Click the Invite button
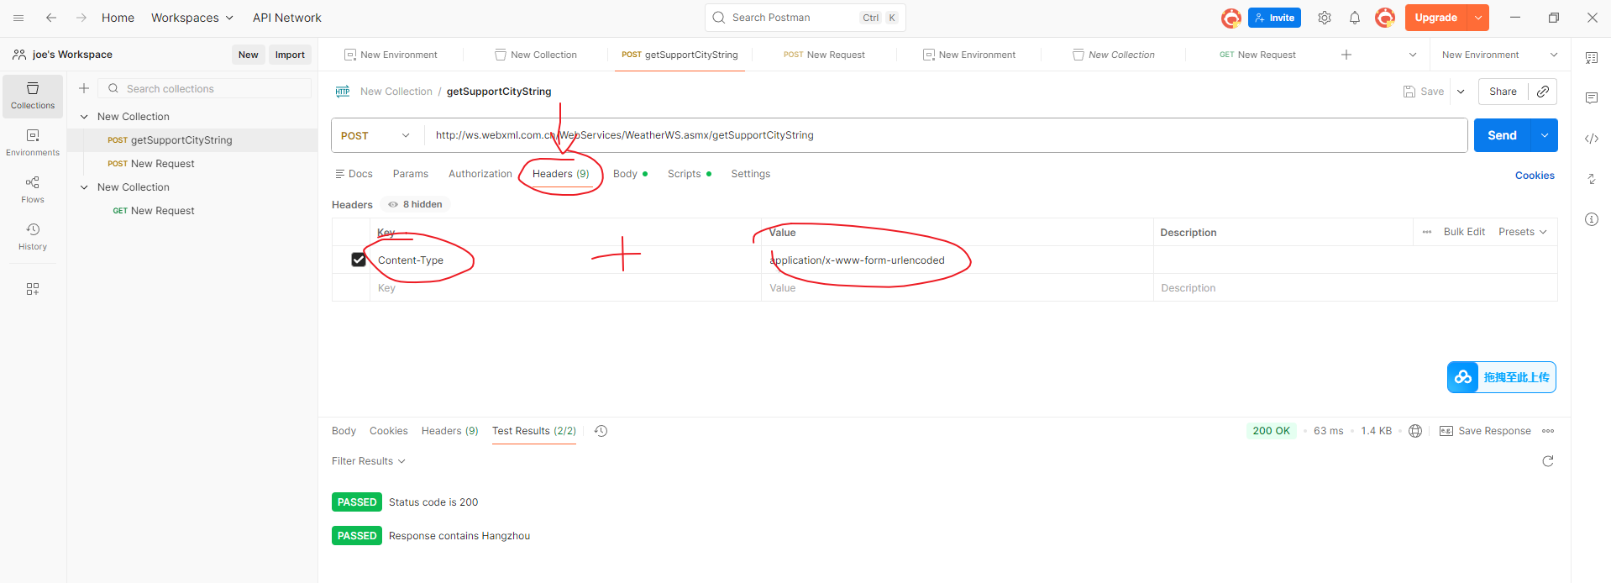The width and height of the screenshot is (1611, 583). click(1274, 18)
